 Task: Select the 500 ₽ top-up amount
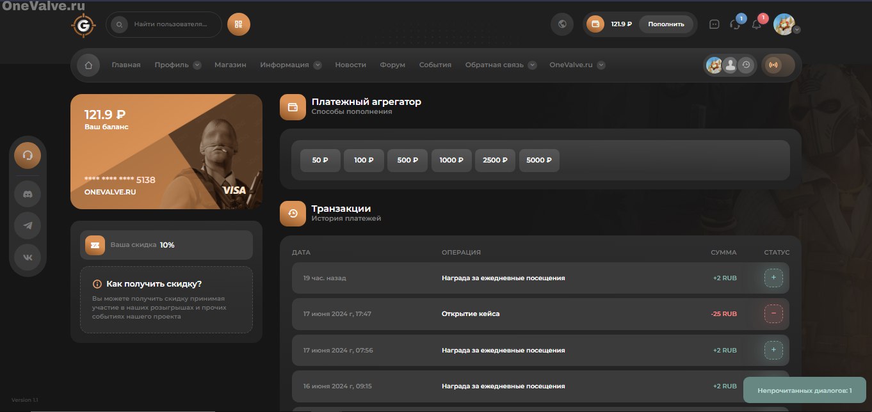coord(407,161)
